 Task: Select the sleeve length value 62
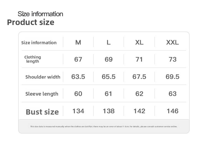139,94
